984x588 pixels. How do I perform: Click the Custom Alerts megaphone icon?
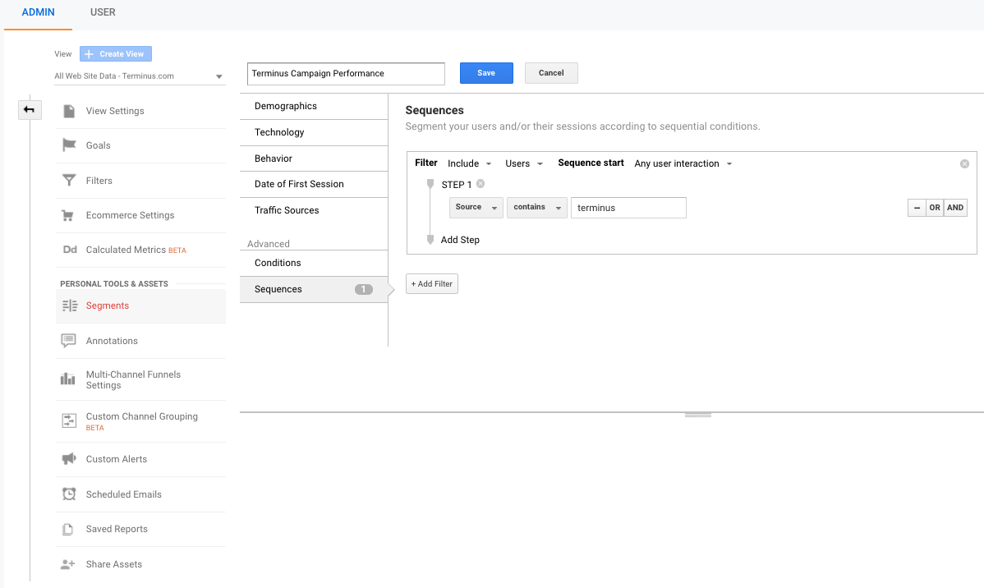click(x=69, y=459)
